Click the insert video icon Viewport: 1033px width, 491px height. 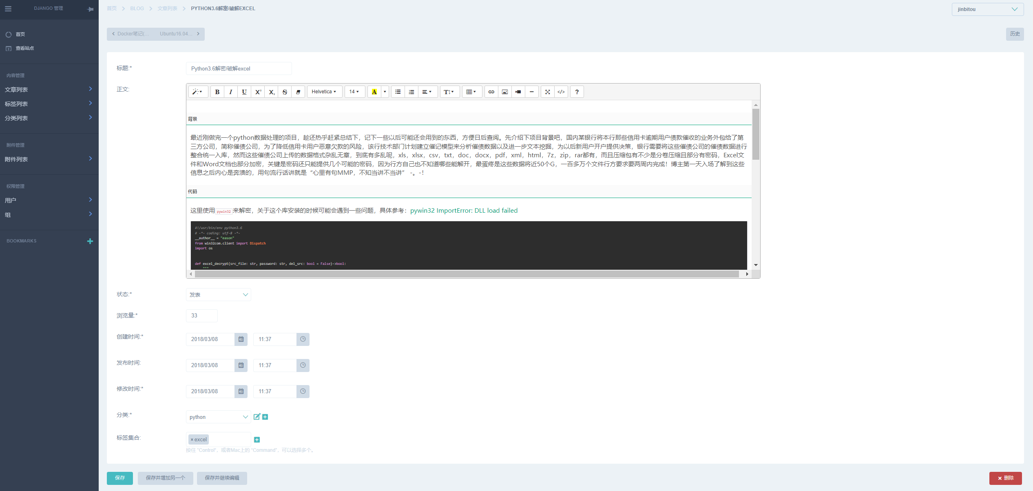click(x=518, y=92)
